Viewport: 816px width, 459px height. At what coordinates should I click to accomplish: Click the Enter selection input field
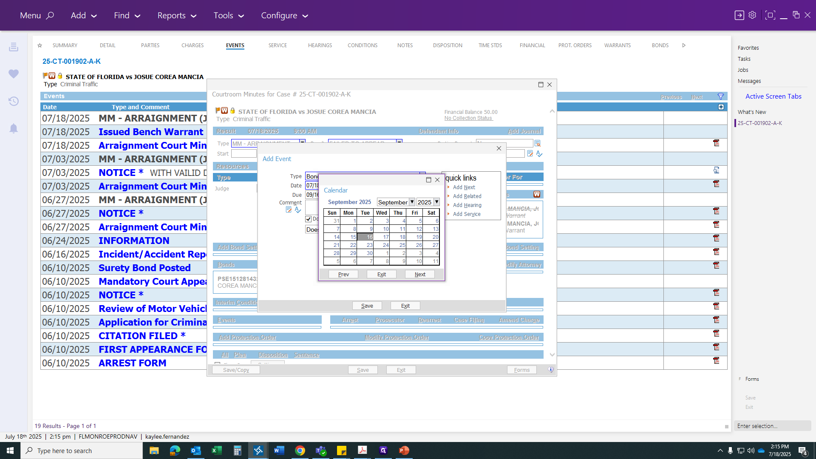pos(772,426)
